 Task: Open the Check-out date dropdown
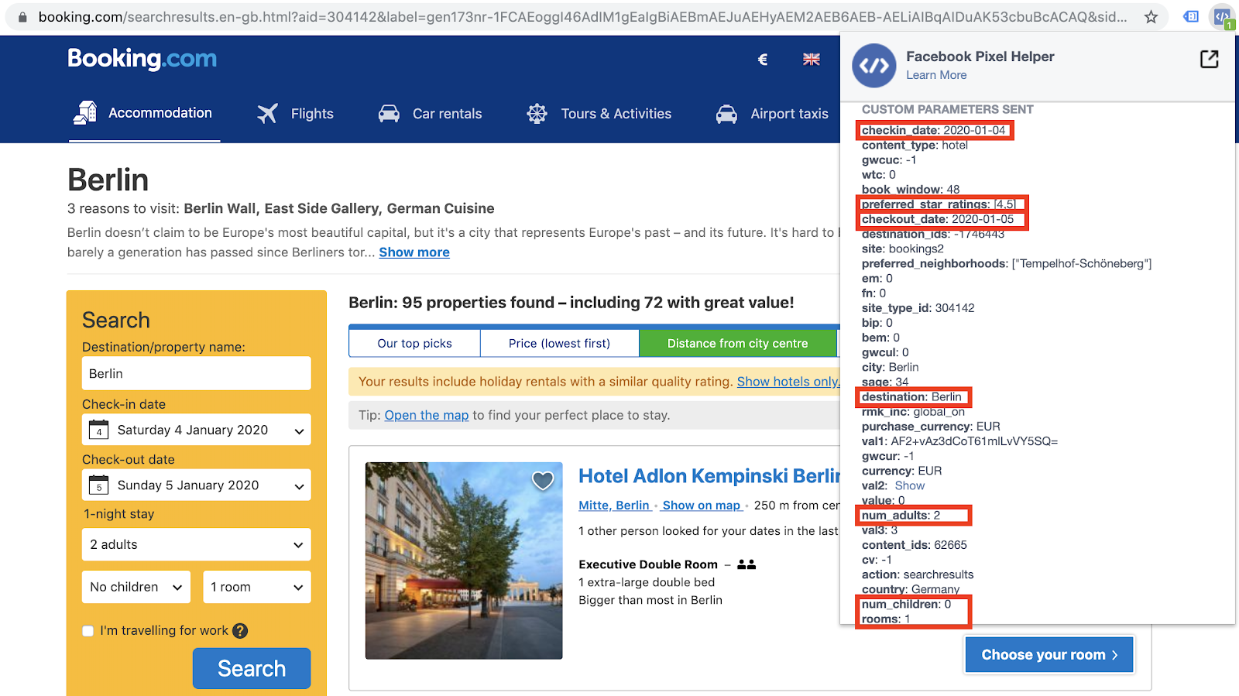197,485
